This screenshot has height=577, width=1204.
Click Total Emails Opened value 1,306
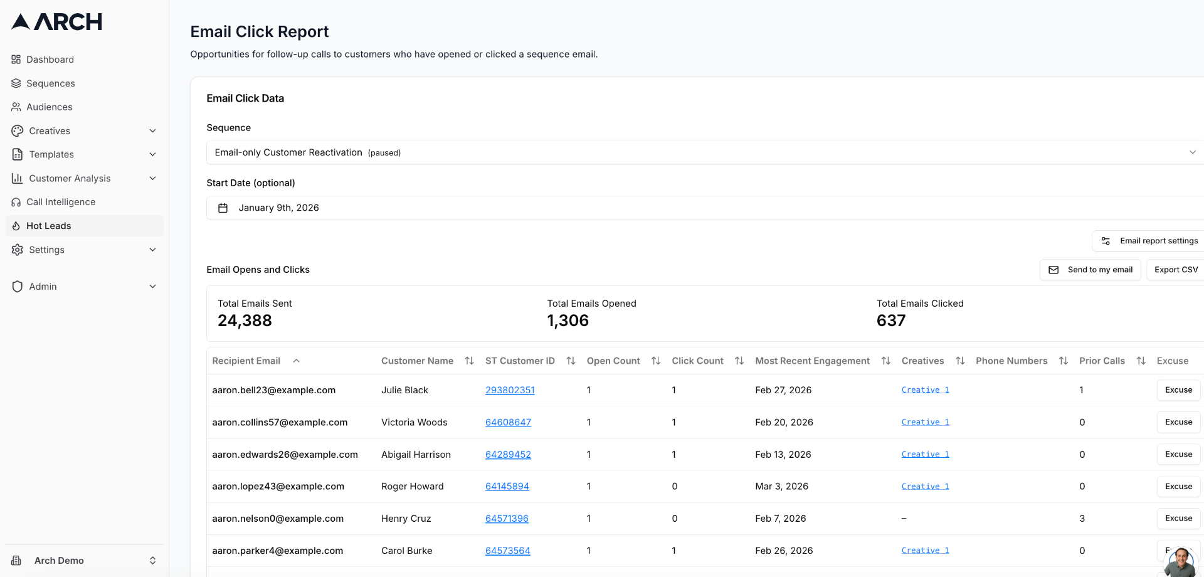click(x=568, y=320)
